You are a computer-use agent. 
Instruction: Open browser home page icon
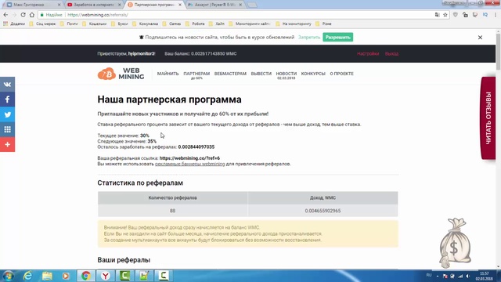pos(32,15)
